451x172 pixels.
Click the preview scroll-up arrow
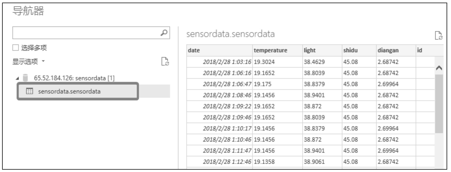439,68
